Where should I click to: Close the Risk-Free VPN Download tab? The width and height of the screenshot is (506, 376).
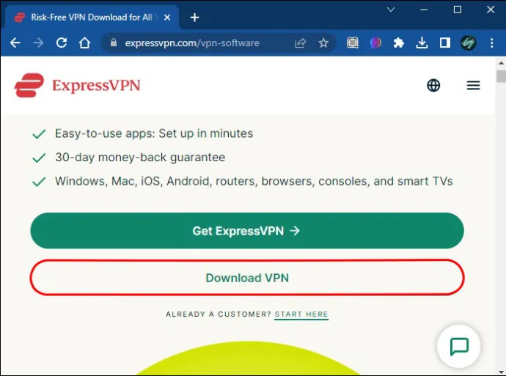tap(167, 18)
